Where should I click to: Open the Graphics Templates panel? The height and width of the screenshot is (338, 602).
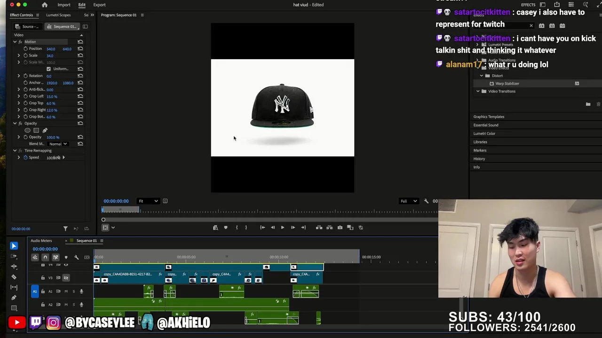489,116
